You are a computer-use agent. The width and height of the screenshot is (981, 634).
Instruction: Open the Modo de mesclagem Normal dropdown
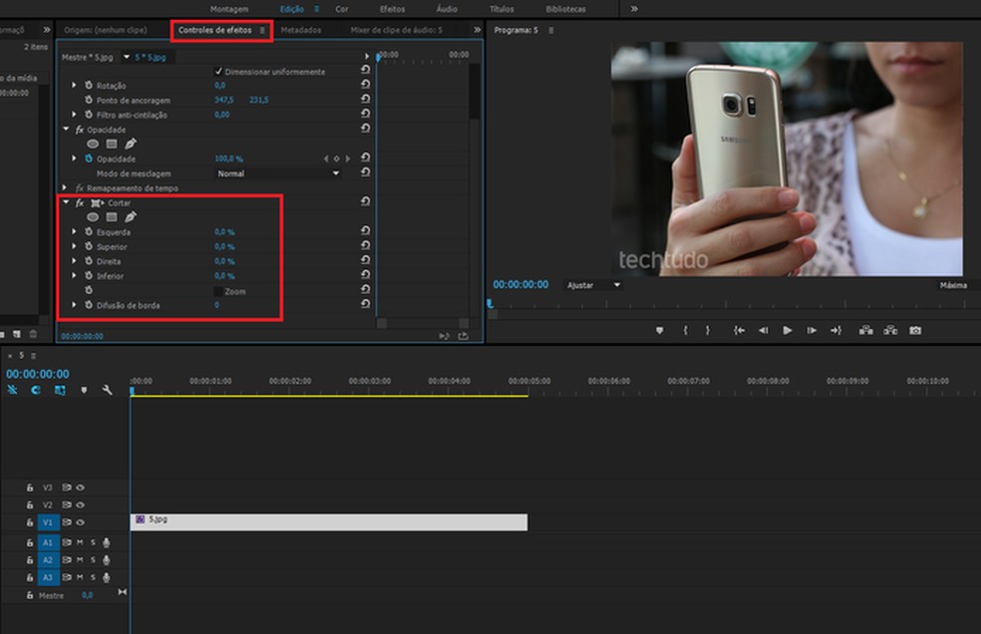click(279, 173)
